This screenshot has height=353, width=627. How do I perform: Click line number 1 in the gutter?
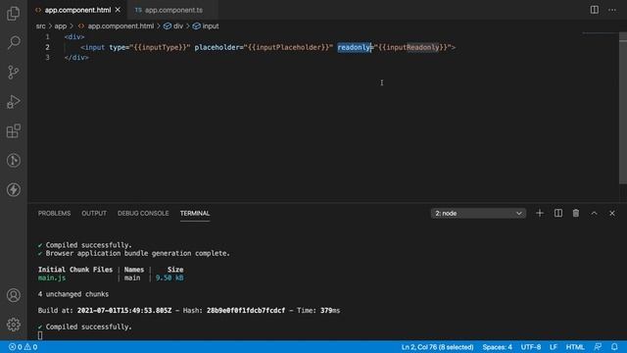[47, 37]
